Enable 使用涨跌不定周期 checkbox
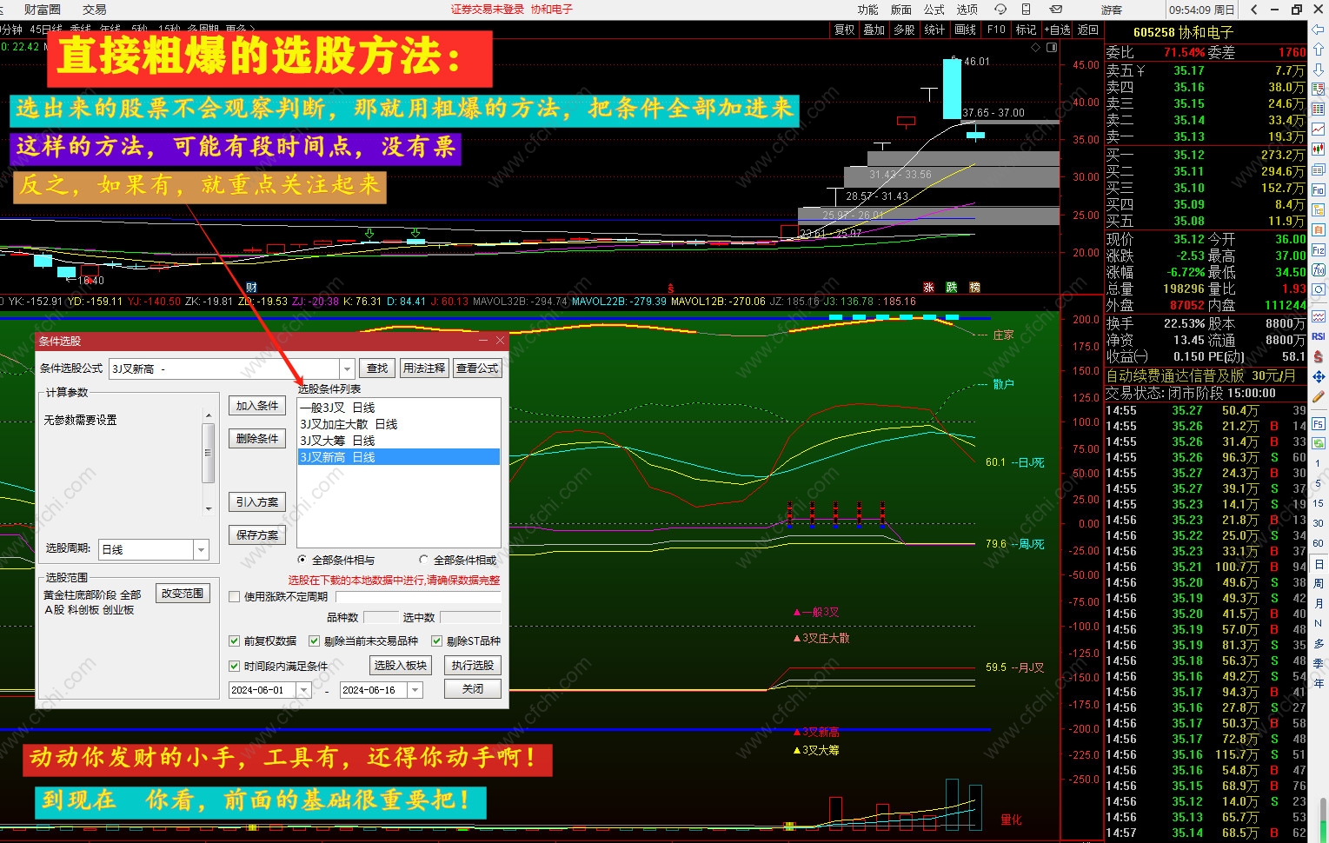The width and height of the screenshot is (1329, 843). click(x=234, y=597)
